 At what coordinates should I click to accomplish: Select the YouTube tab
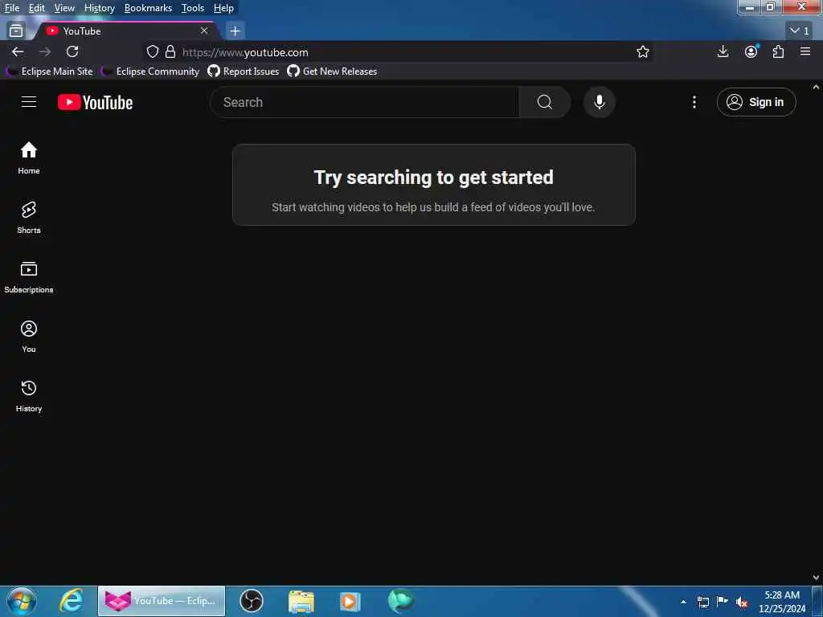(x=126, y=31)
